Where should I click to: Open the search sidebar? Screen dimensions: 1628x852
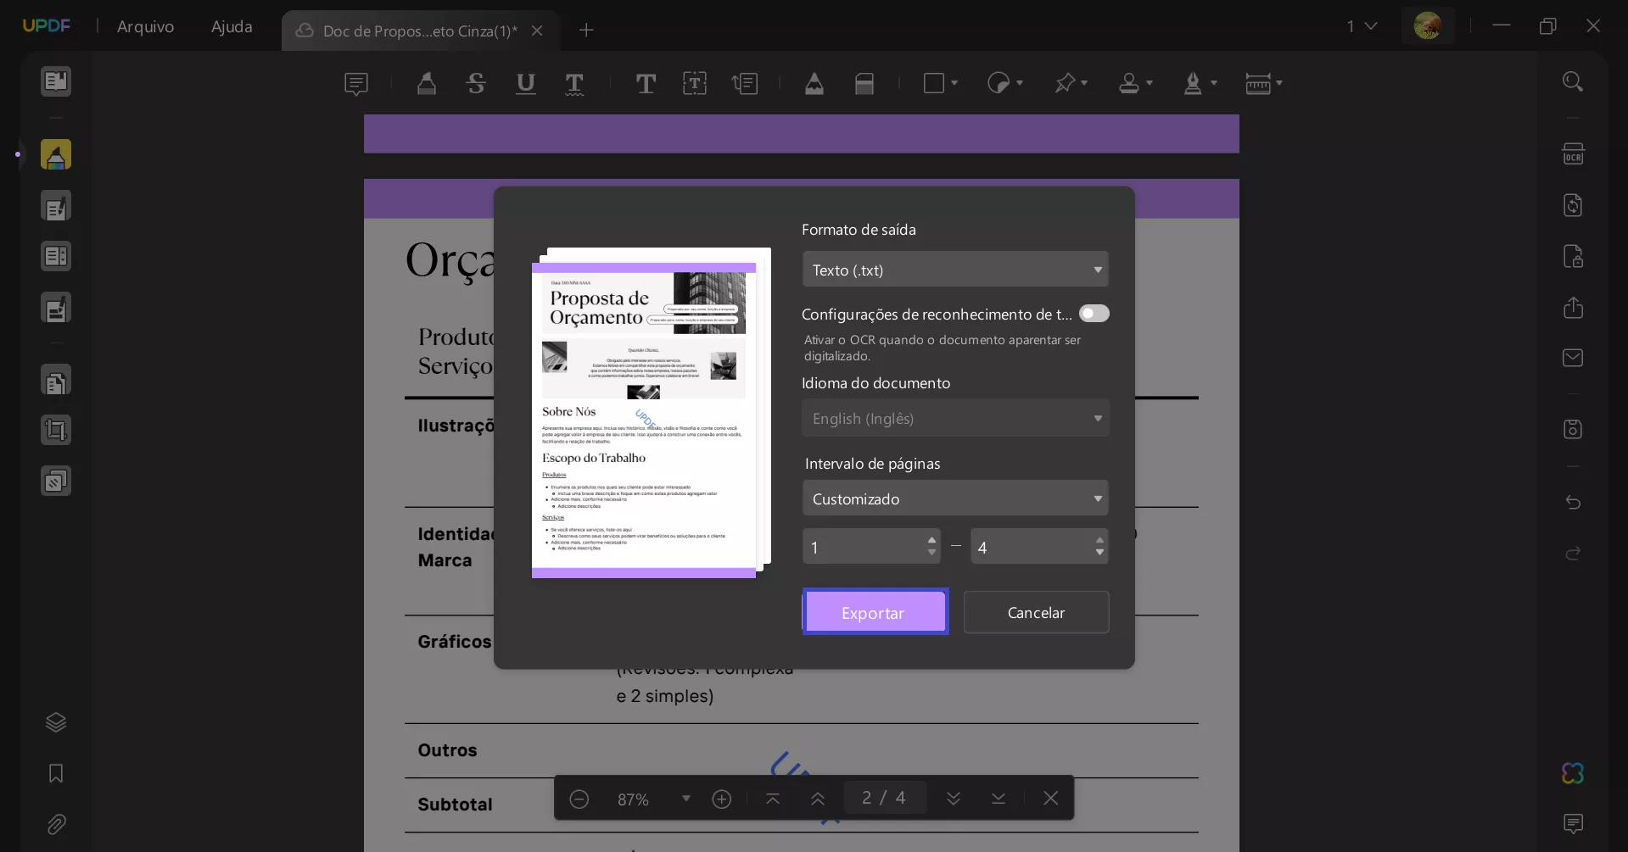(1574, 81)
